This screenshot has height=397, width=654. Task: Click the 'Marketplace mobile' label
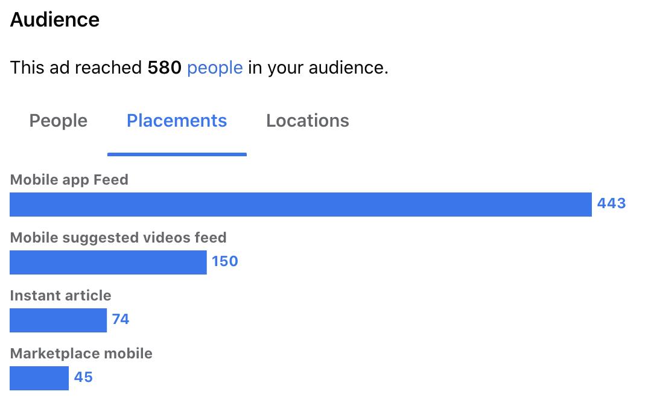pyautogui.click(x=81, y=354)
